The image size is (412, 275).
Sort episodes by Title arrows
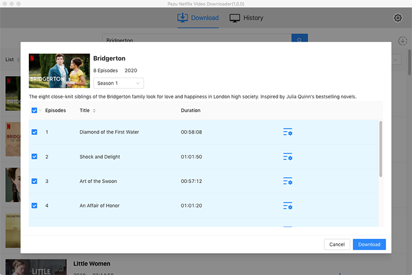[x=94, y=111]
